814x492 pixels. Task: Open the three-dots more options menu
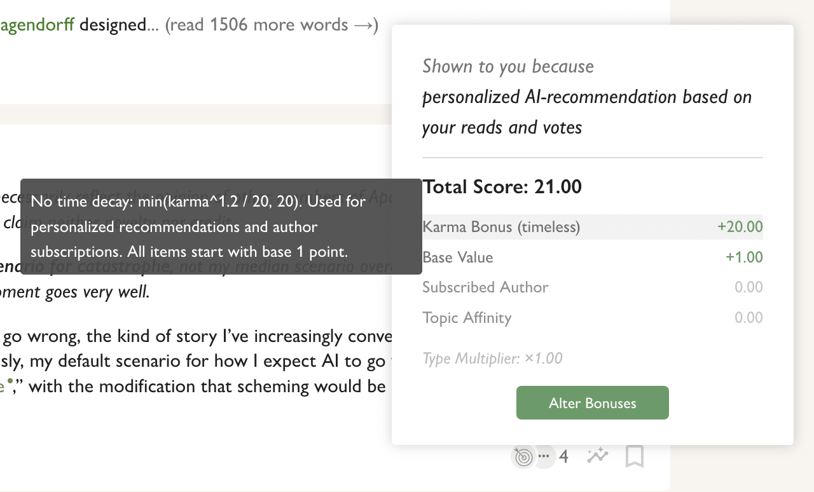[x=544, y=456]
